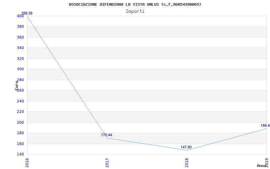Click the 170.44 data point label
The width and height of the screenshot is (270, 169).
[x=107, y=135]
